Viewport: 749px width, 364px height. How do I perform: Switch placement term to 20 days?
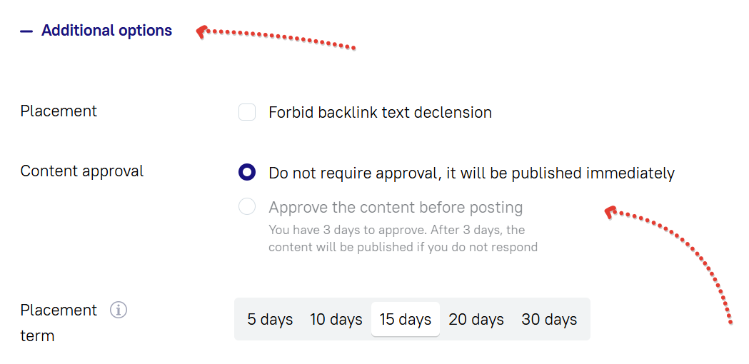pyautogui.click(x=476, y=319)
